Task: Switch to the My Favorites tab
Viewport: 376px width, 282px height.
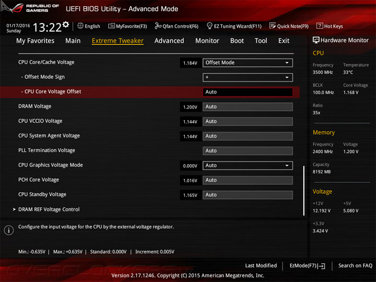Action: (x=36, y=41)
